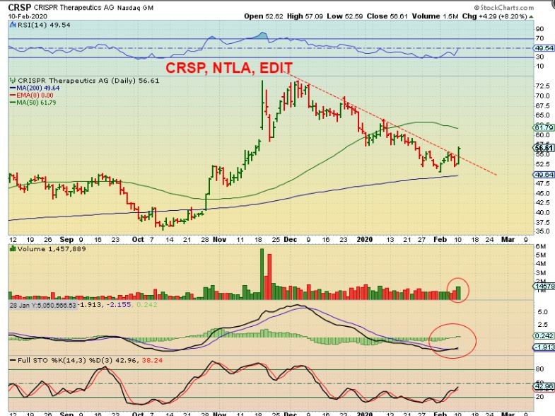Click the Nov label on the date axis above Volume

click(x=219, y=240)
